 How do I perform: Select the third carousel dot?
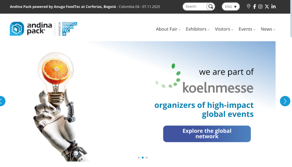point(147,158)
